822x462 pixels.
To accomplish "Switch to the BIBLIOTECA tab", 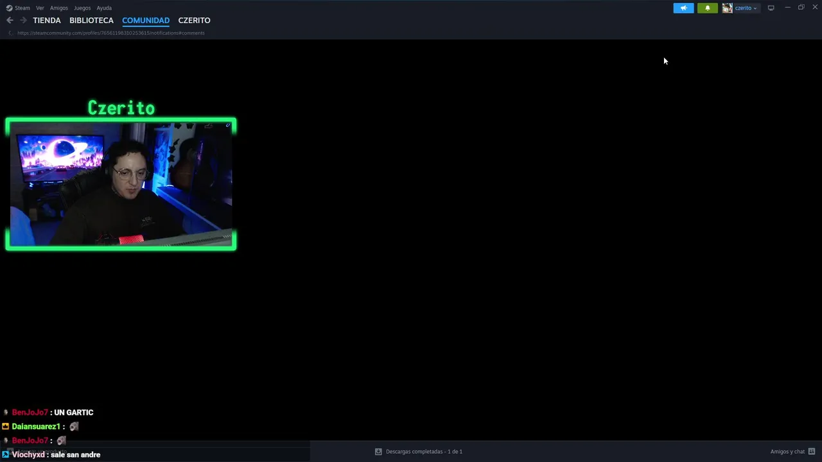I will pos(91,21).
